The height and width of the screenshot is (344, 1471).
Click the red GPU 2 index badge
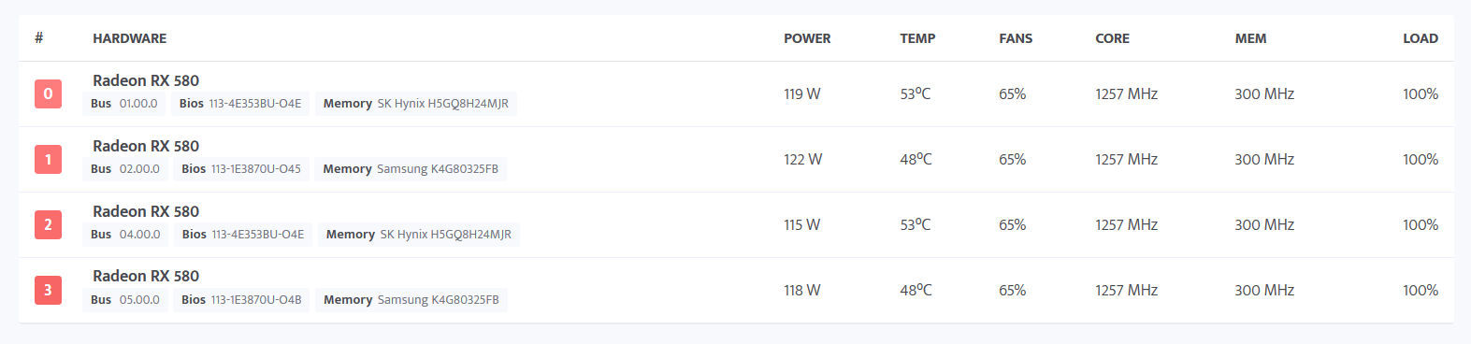pos(49,224)
